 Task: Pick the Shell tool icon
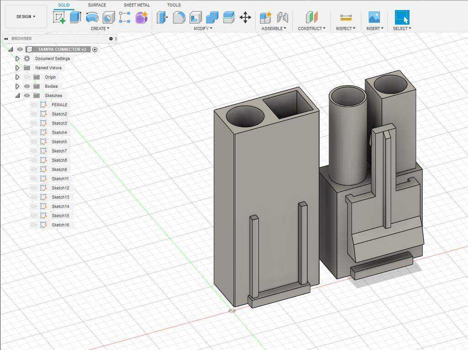point(196,17)
